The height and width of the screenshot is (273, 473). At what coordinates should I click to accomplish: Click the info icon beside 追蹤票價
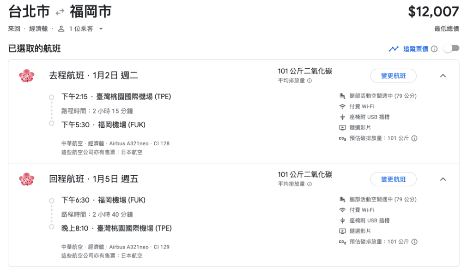434,49
